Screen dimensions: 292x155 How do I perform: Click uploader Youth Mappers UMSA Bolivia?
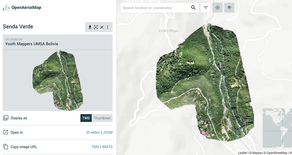point(31,44)
